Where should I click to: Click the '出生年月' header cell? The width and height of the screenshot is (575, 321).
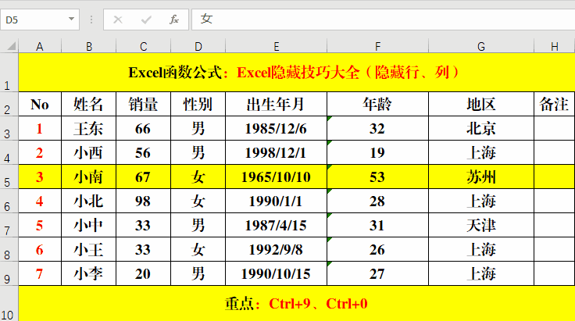276,104
